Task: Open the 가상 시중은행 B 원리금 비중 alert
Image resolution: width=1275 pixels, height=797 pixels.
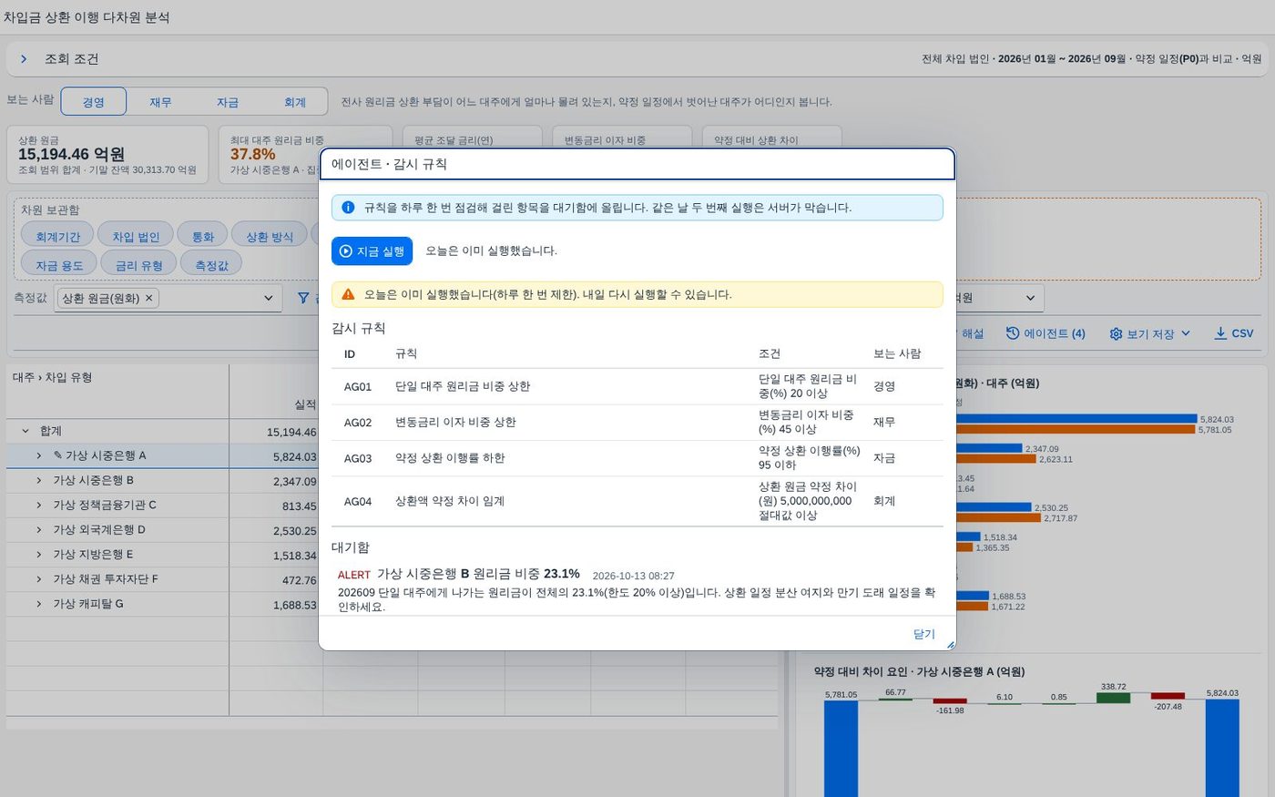Action: [478, 574]
